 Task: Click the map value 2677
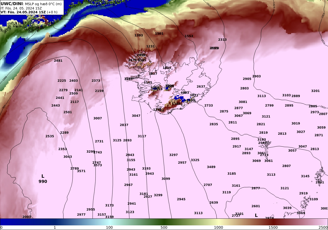(x=256, y=188)
